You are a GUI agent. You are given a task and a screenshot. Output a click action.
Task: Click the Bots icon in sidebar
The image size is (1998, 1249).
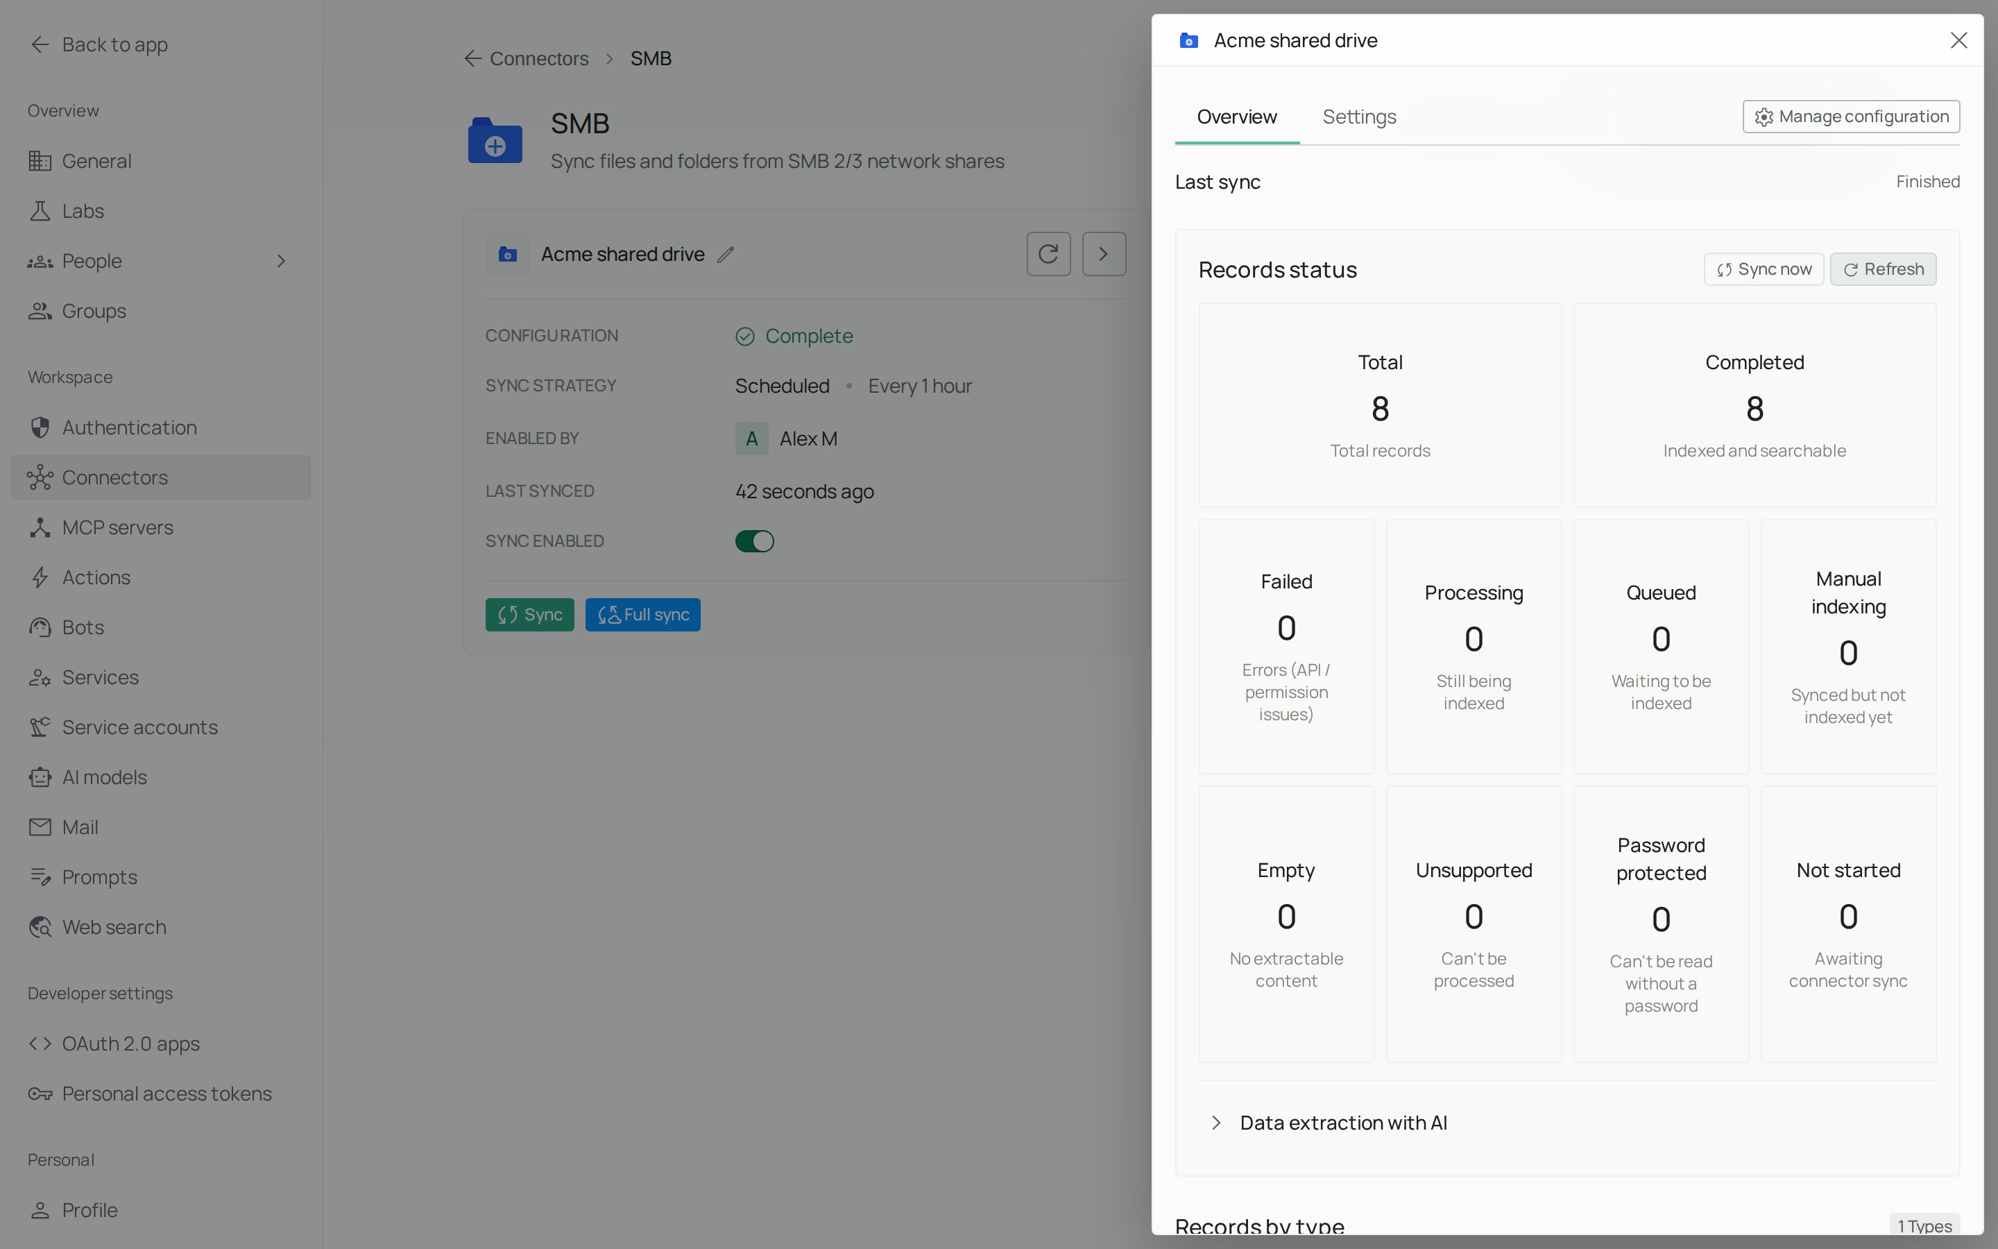click(x=40, y=627)
